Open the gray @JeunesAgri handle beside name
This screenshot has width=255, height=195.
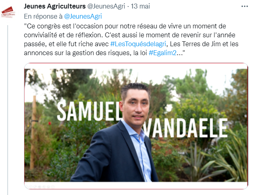coord(106,6)
